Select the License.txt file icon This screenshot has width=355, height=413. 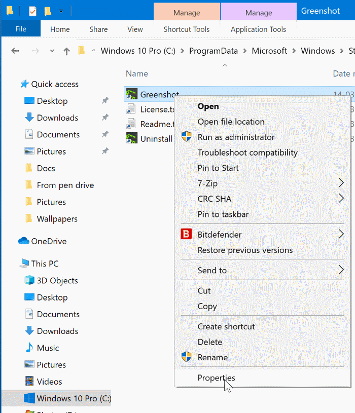[x=131, y=109]
